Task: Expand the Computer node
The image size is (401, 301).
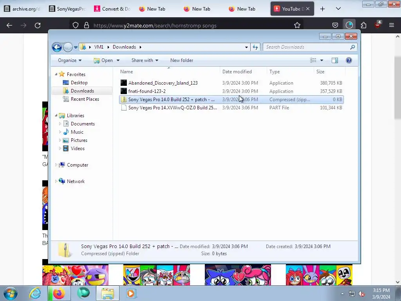Action: click(x=56, y=165)
